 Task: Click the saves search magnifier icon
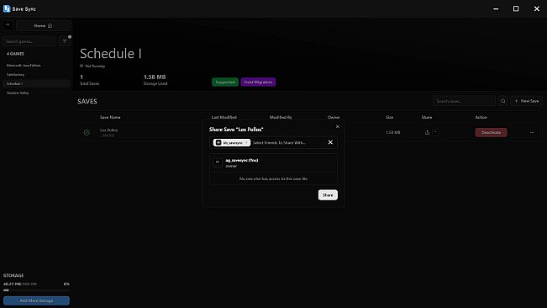pos(502,101)
